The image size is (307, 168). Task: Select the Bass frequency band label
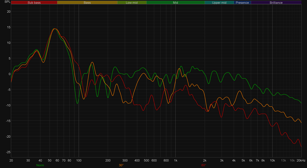87,3
